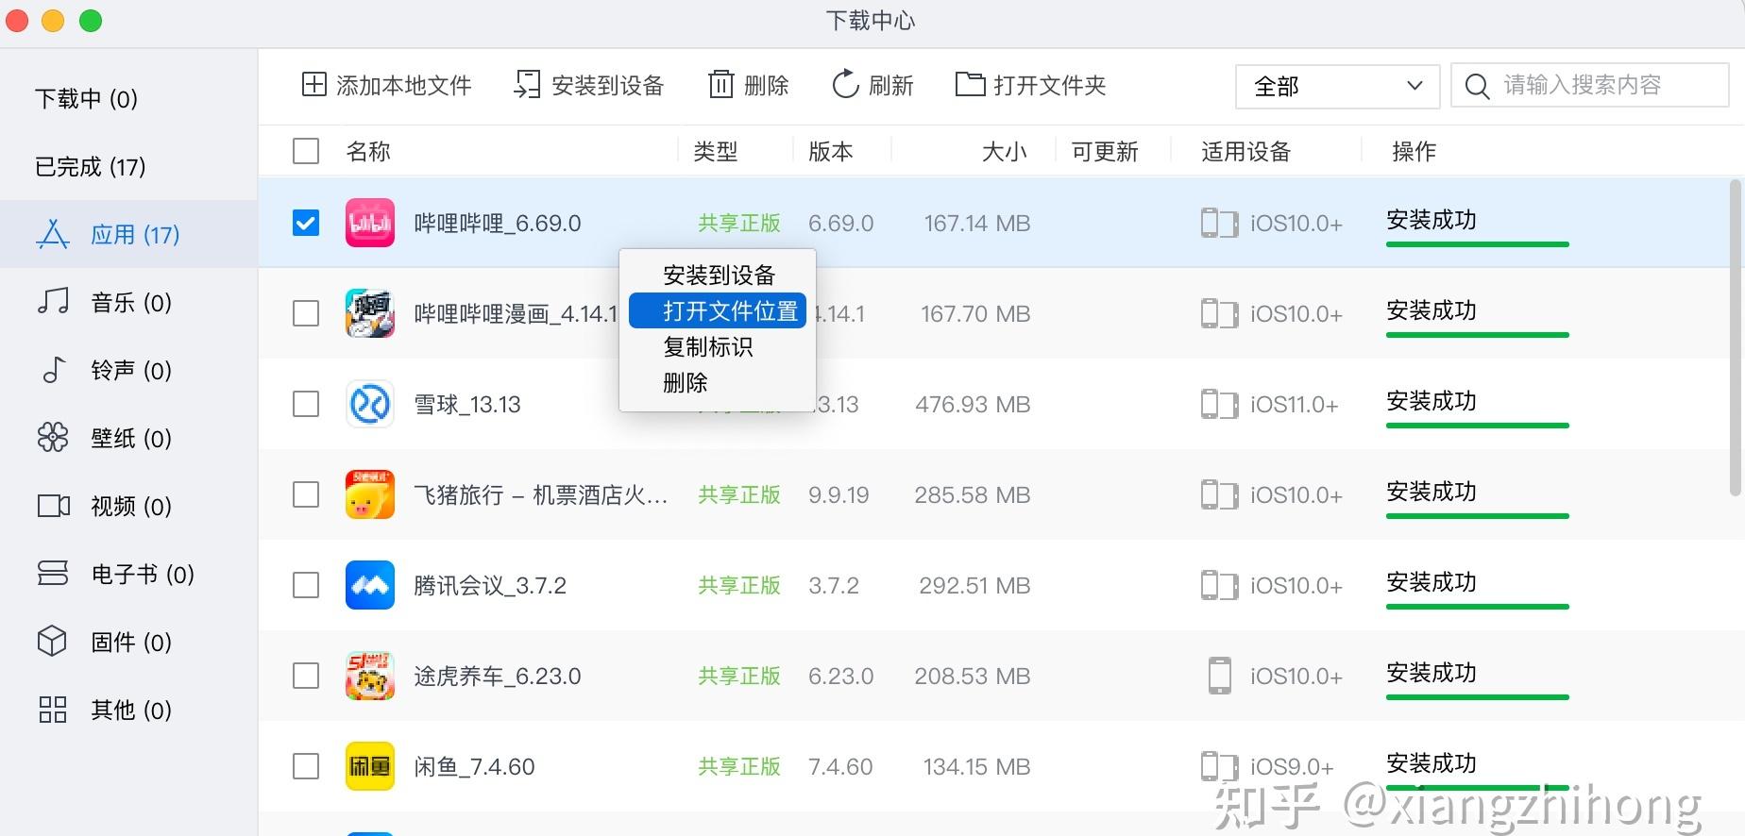Toggle the select-all checkbox in header
Image resolution: width=1745 pixels, height=836 pixels.
(306, 151)
